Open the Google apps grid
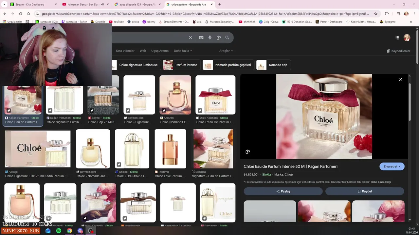 pyautogui.click(x=397, y=38)
